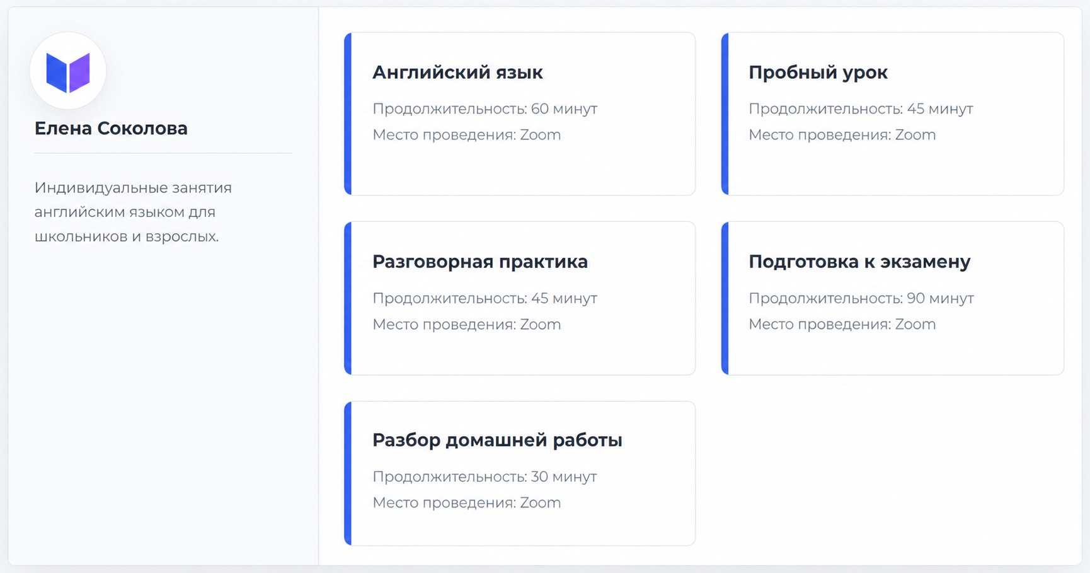Open the Разбор домашней работы card
The height and width of the screenshot is (573, 1090).
(520, 473)
